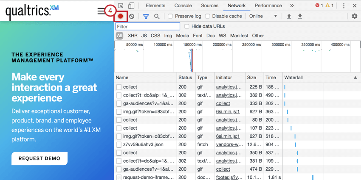Filter requests by XHR
Screen dimensions: 361x180
(133, 36)
